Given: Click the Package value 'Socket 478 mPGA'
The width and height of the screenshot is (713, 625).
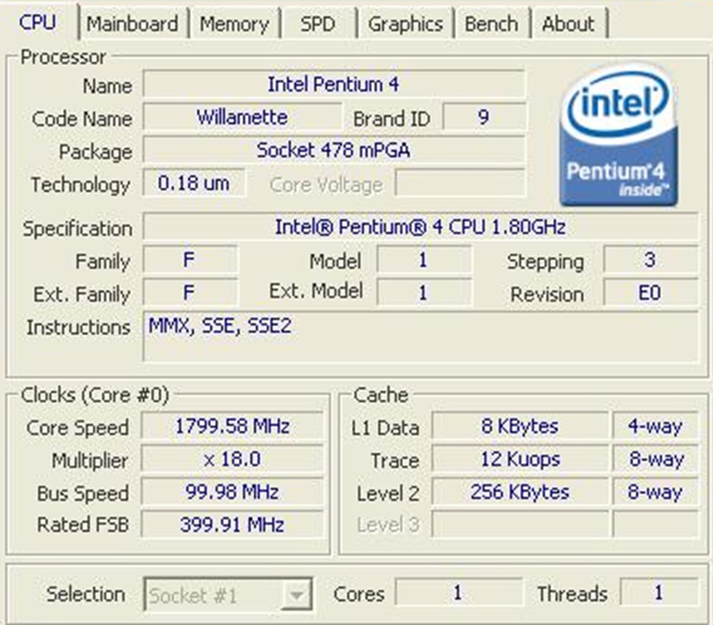Looking at the screenshot, I should [x=334, y=150].
